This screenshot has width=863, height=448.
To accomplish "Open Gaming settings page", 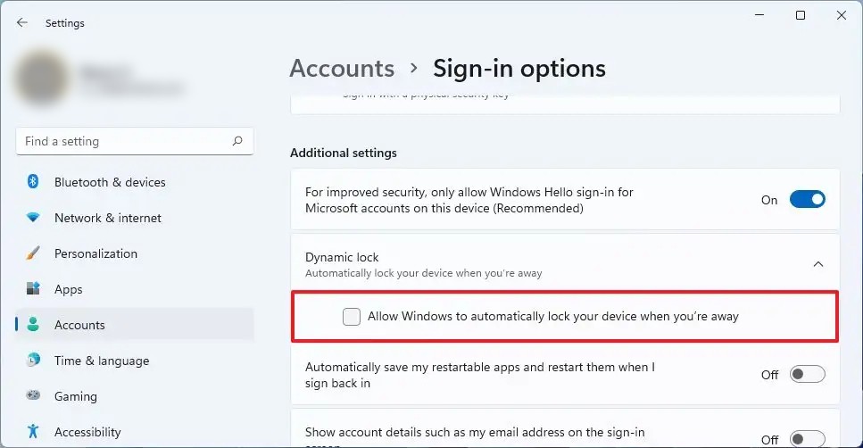I will (135, 396).
